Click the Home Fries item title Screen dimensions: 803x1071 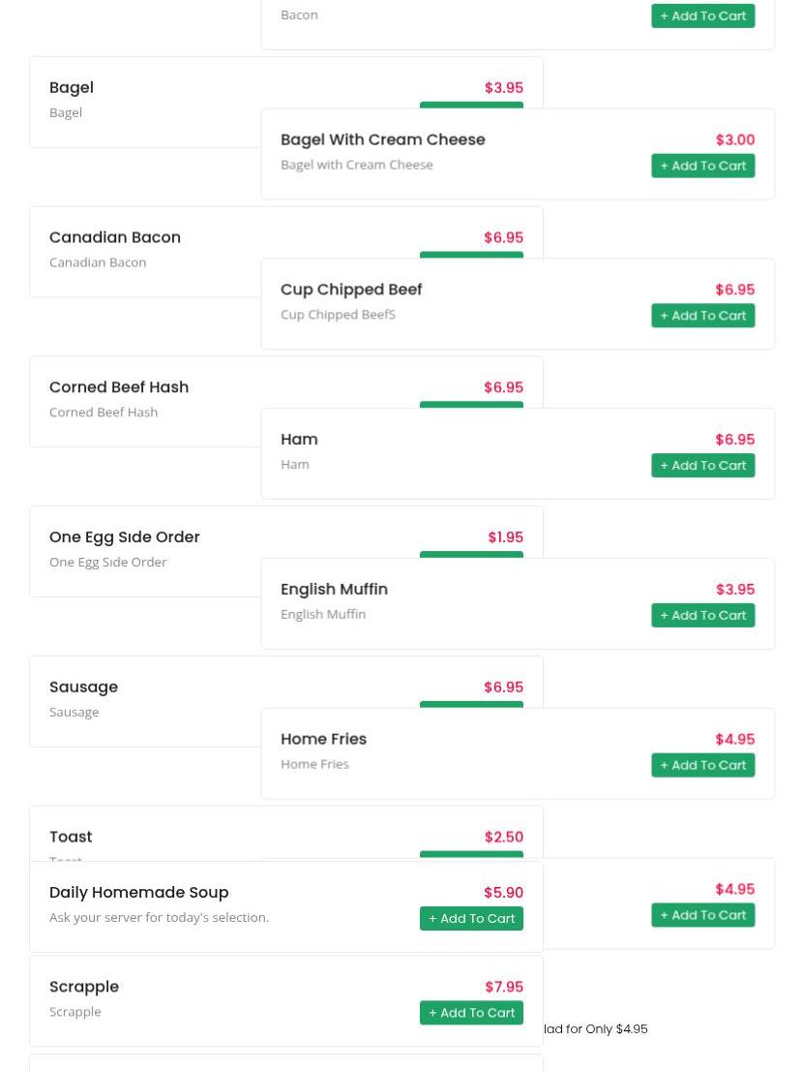point(323,739)
